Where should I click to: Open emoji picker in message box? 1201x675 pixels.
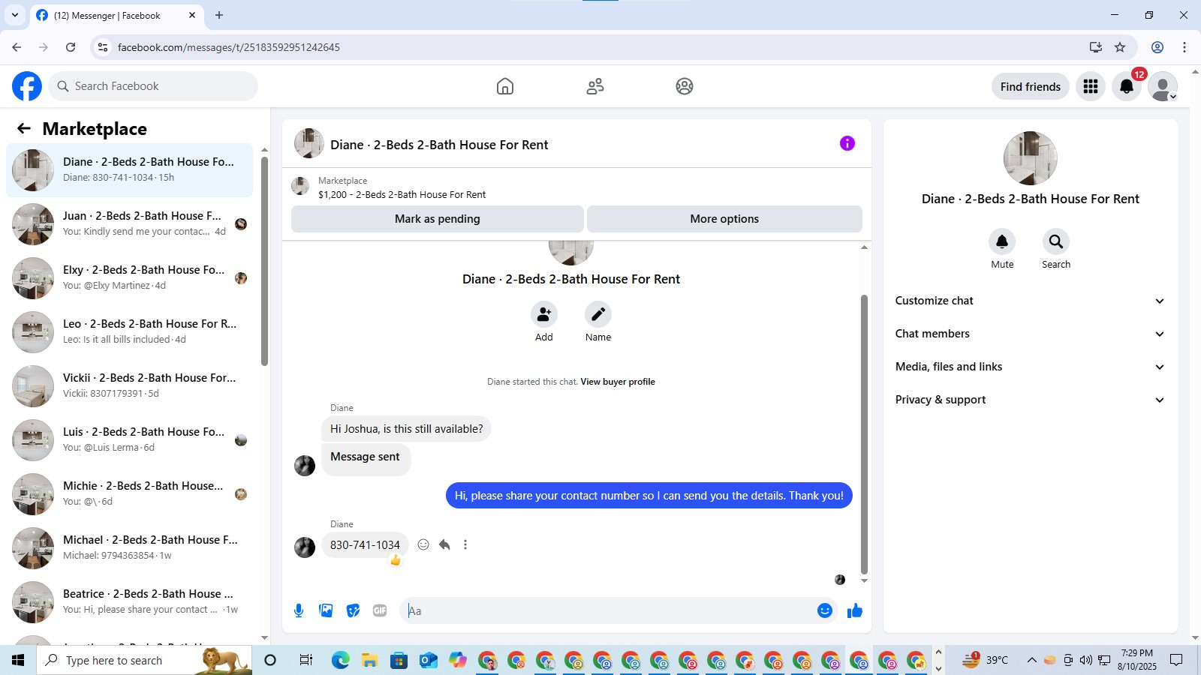tap(825, 610)
